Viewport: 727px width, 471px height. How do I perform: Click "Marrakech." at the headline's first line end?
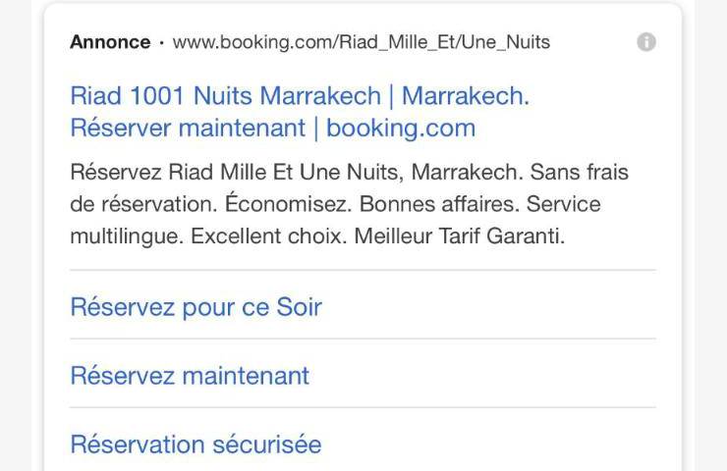[465, 96]
